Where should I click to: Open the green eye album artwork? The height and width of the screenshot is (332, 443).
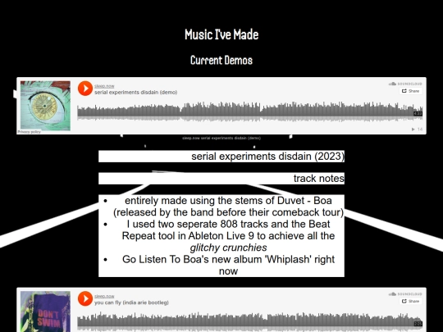45,106
